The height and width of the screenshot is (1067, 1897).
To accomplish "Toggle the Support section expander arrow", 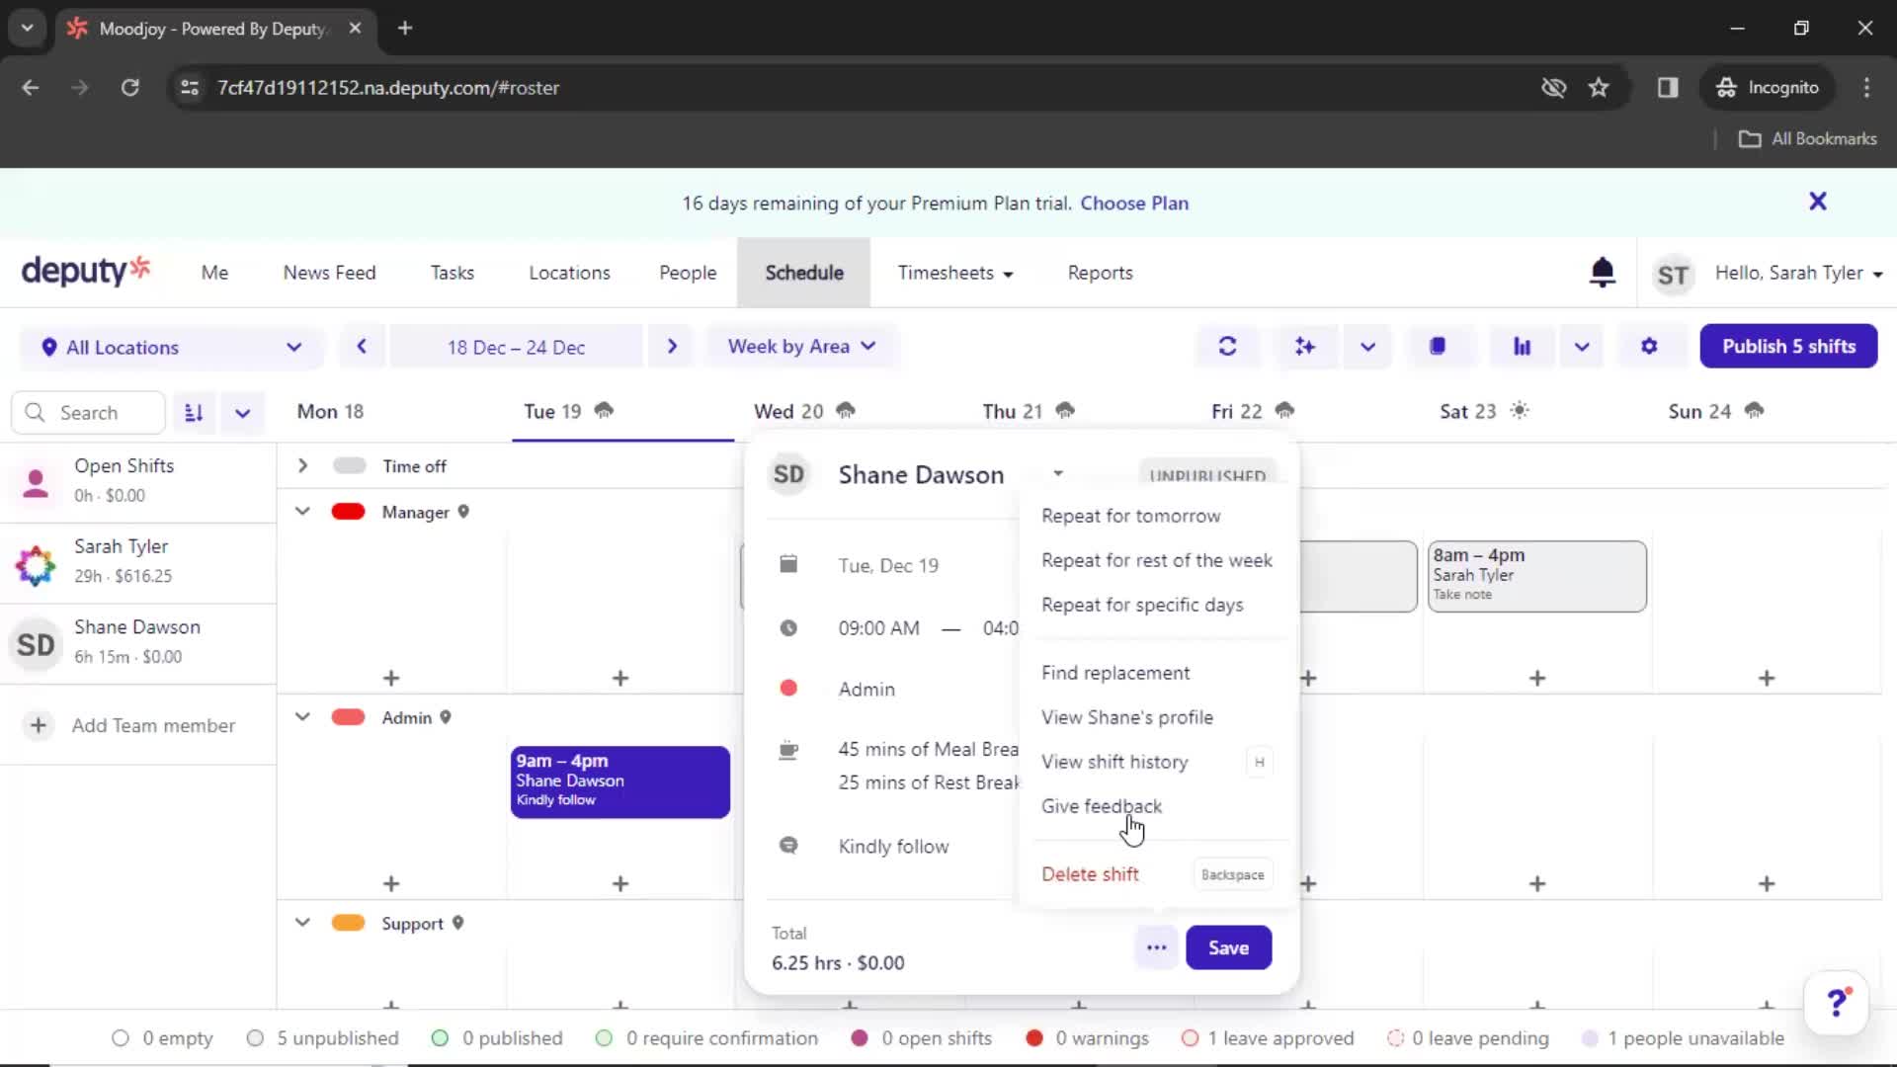I will click(299, 924).
